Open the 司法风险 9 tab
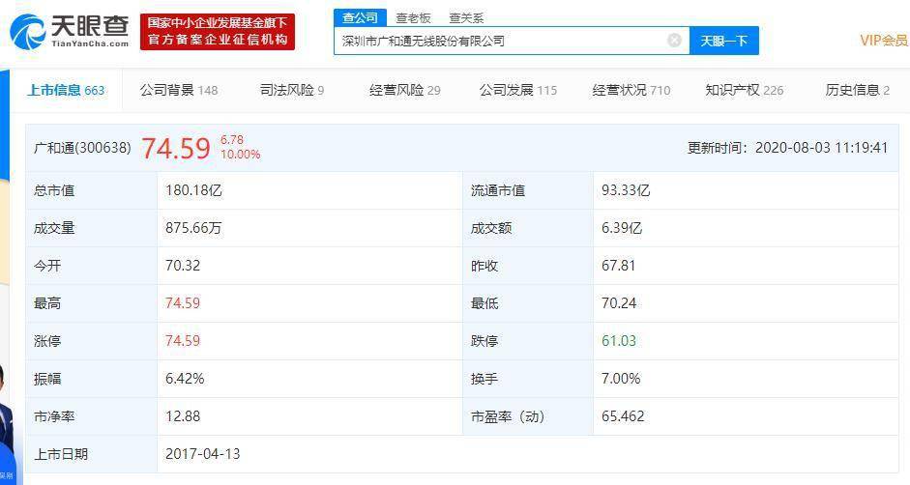The image size is (910, 485). pos(292,90)
